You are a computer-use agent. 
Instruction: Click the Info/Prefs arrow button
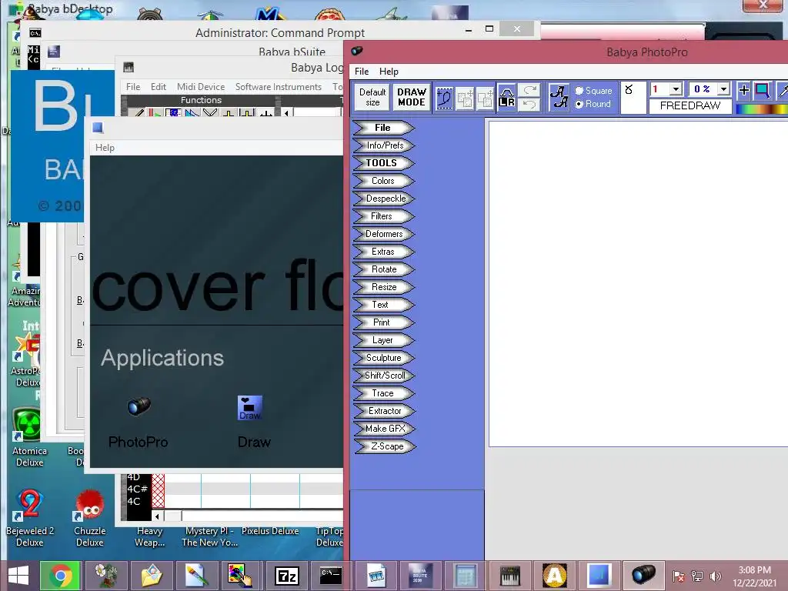(x=383, y=145)
